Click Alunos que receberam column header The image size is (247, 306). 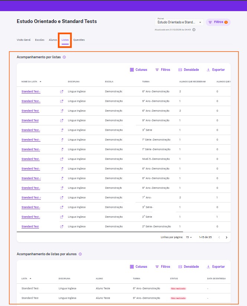click(x=192, y=82)
